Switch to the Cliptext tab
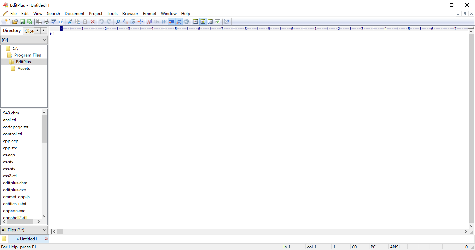475x250 pixels. click(29, 31)
